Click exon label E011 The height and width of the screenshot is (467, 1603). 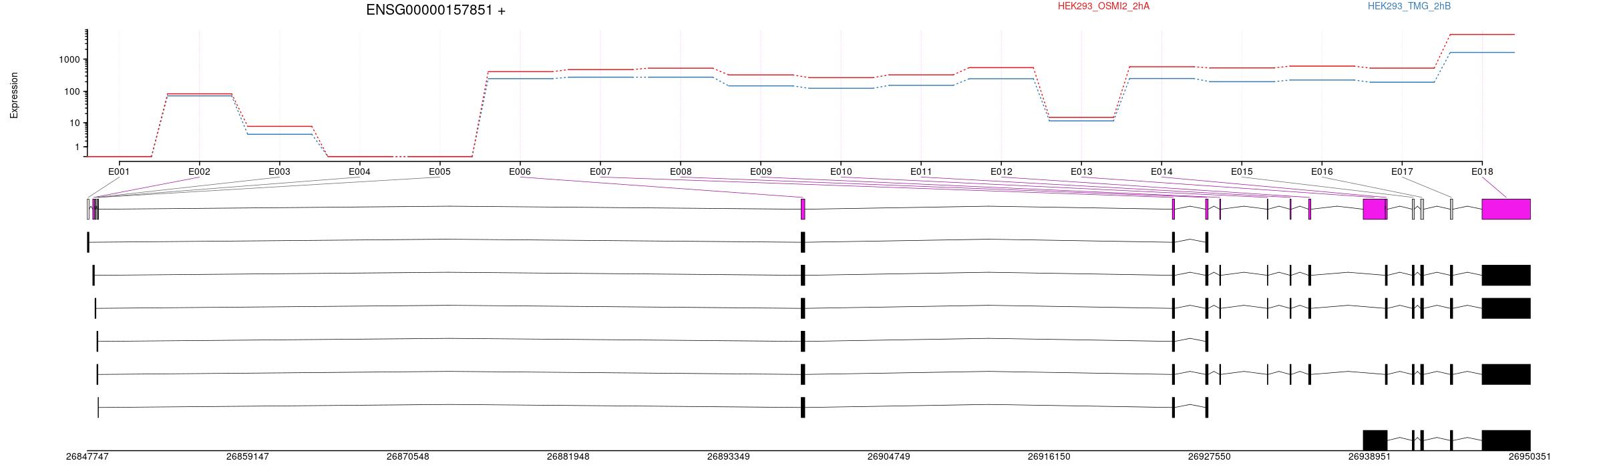coord(921,171)
